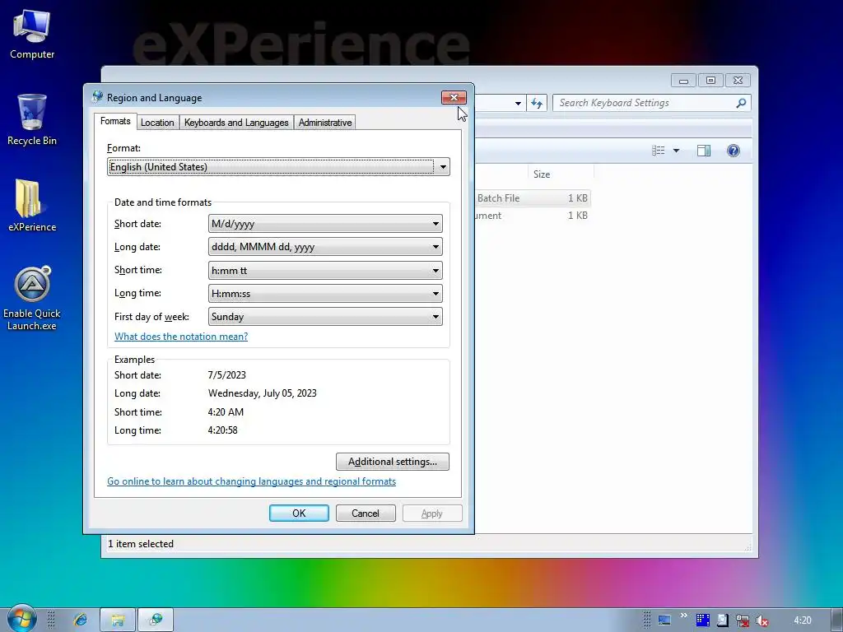843x632 pixels.
Task: Switch to the Location tab
Action: click(157, 123)
